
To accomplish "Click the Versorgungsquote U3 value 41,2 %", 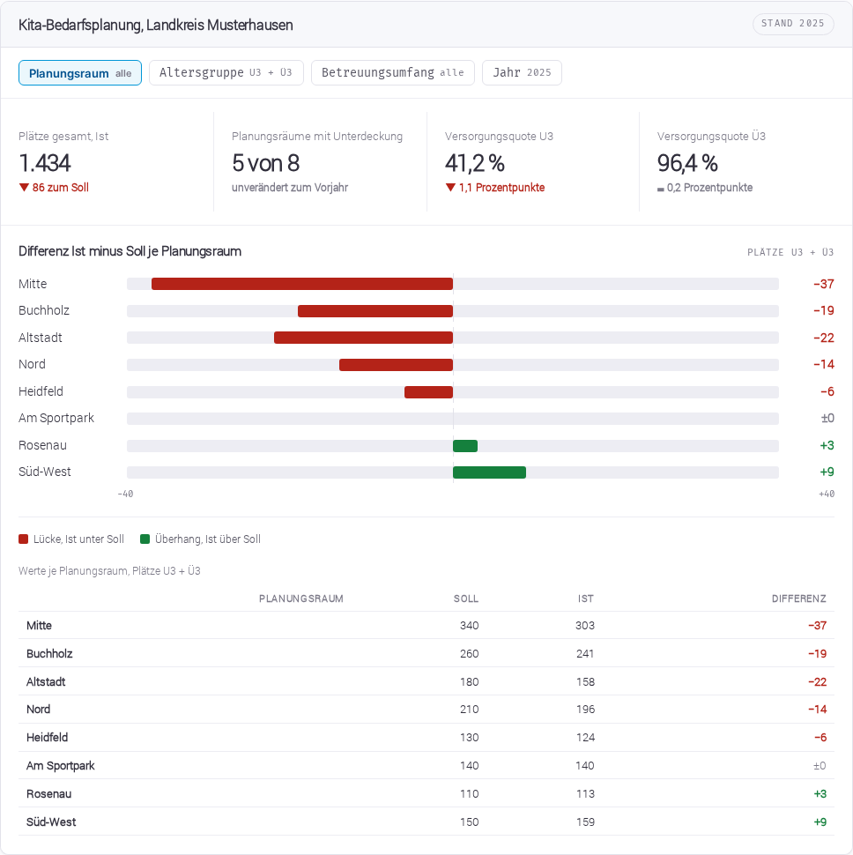I will tap(475, 163).
